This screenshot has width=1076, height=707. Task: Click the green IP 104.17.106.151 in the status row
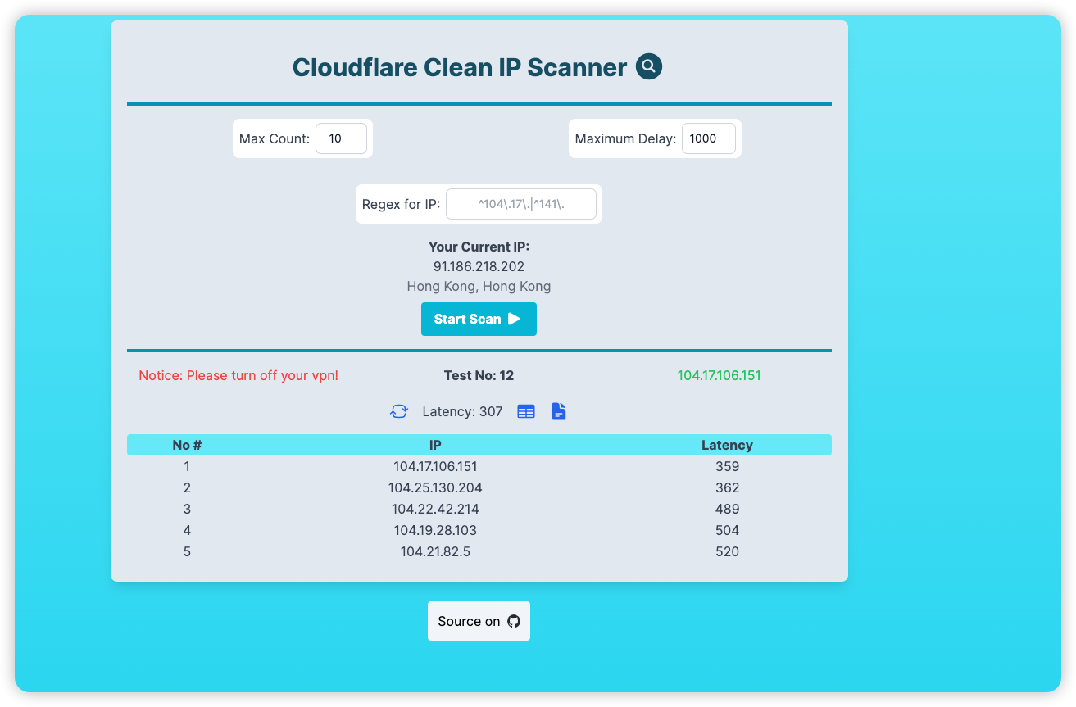tap(720, 375)
